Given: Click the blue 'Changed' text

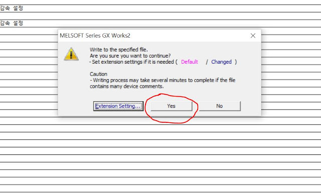Looking at the screenshot, I should pyautogui.click(x=221, y=62).
